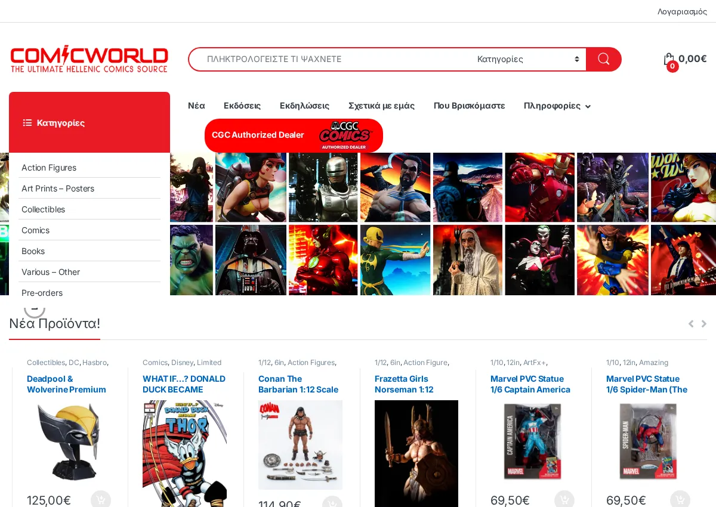Open the Wolverine helmet product image
The image size is (716, 507).
point(69,442)
